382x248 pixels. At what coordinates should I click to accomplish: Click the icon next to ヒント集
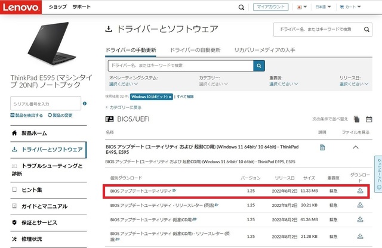coord(14,190)
